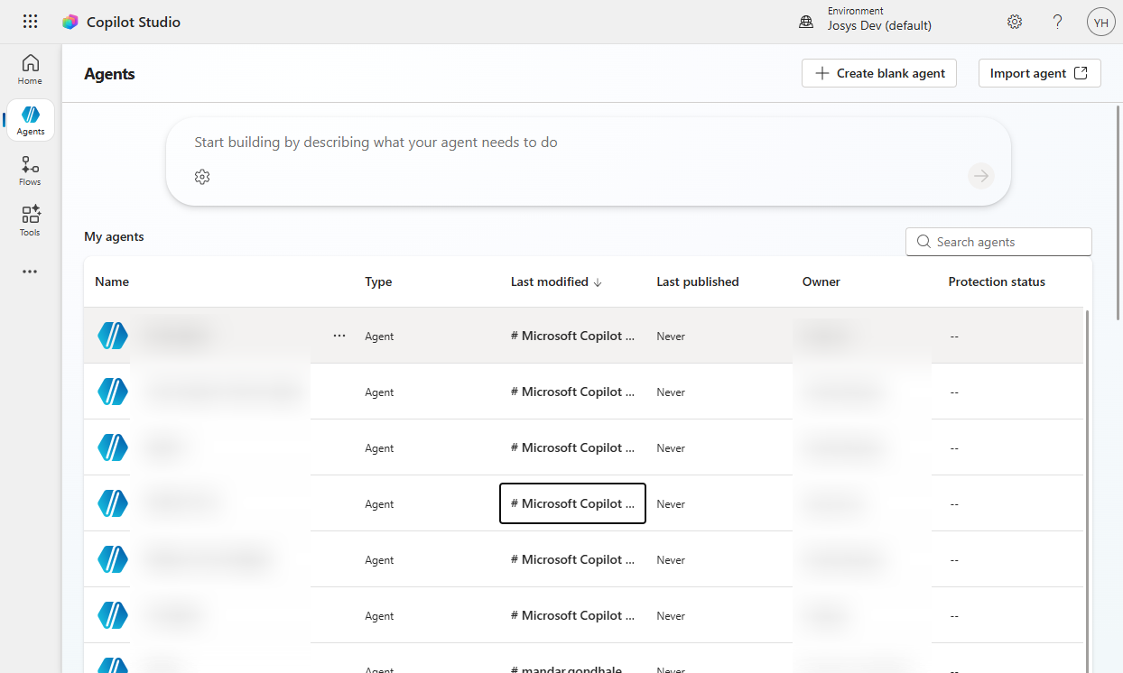Click the mandar.gondhale Last modified cell
1123x673 pixels.
pyautogui.click(x=567, y=669)
